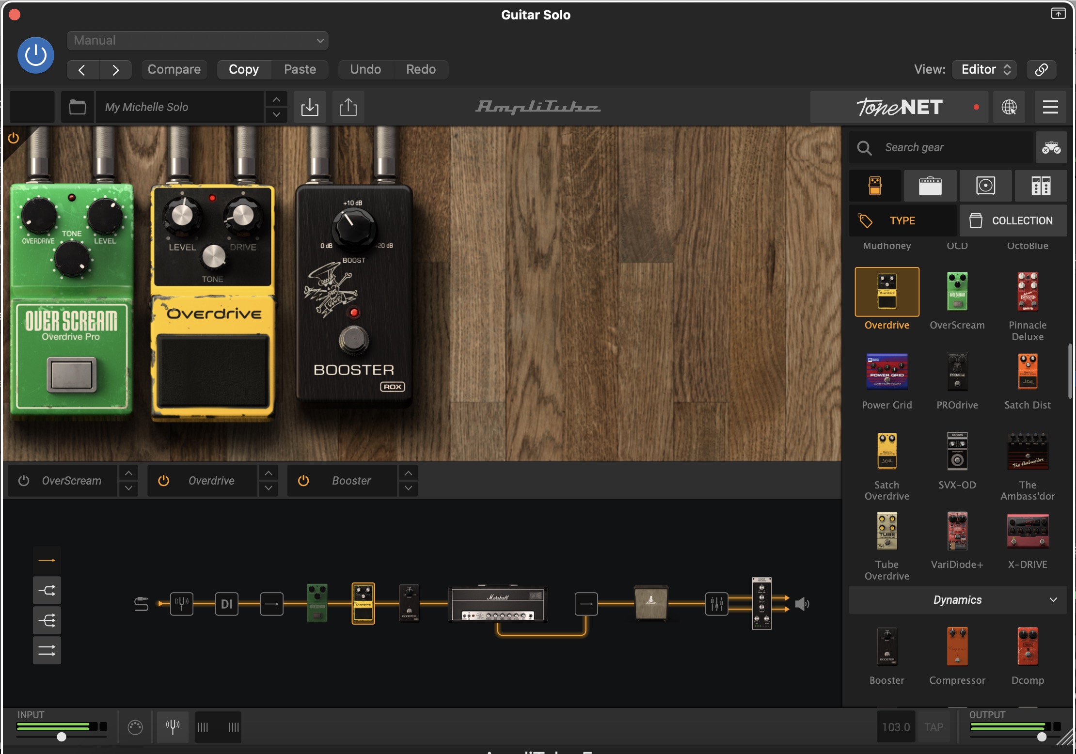Viewport: 1076px width, 754px height.
Task: Click the Copy button
Action: pos(244,70)
